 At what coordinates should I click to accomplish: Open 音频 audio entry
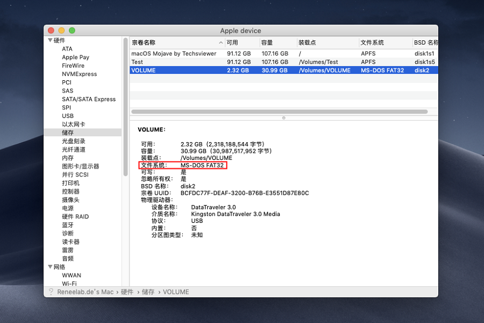[68, 258]
